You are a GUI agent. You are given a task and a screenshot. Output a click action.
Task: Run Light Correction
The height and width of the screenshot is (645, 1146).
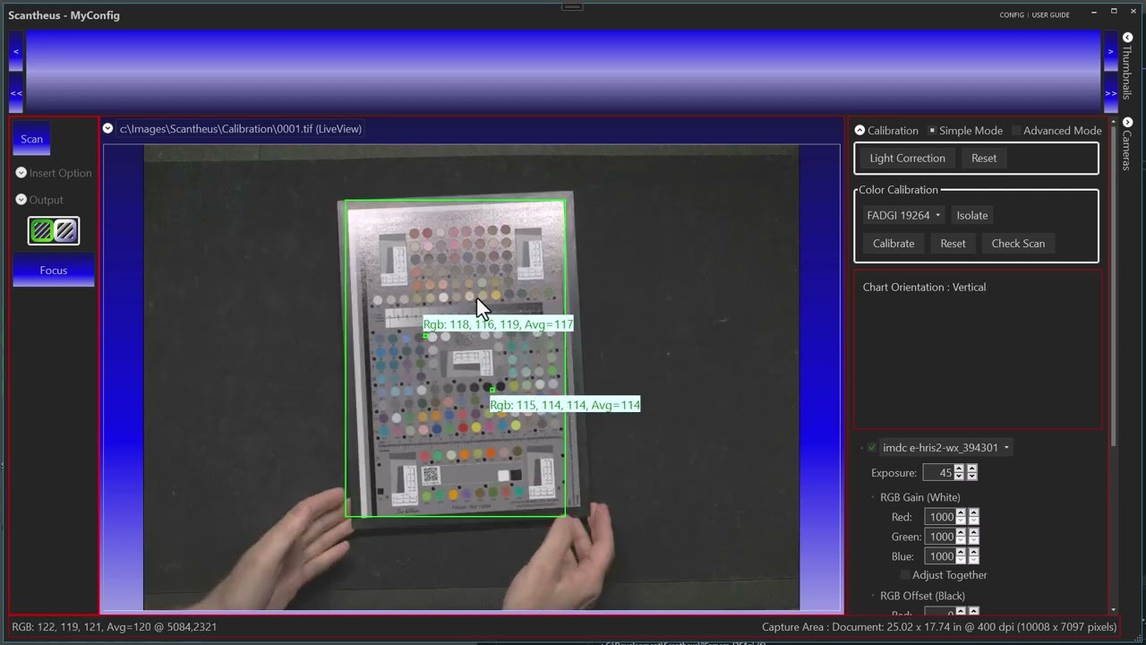(x=907, y=158)
